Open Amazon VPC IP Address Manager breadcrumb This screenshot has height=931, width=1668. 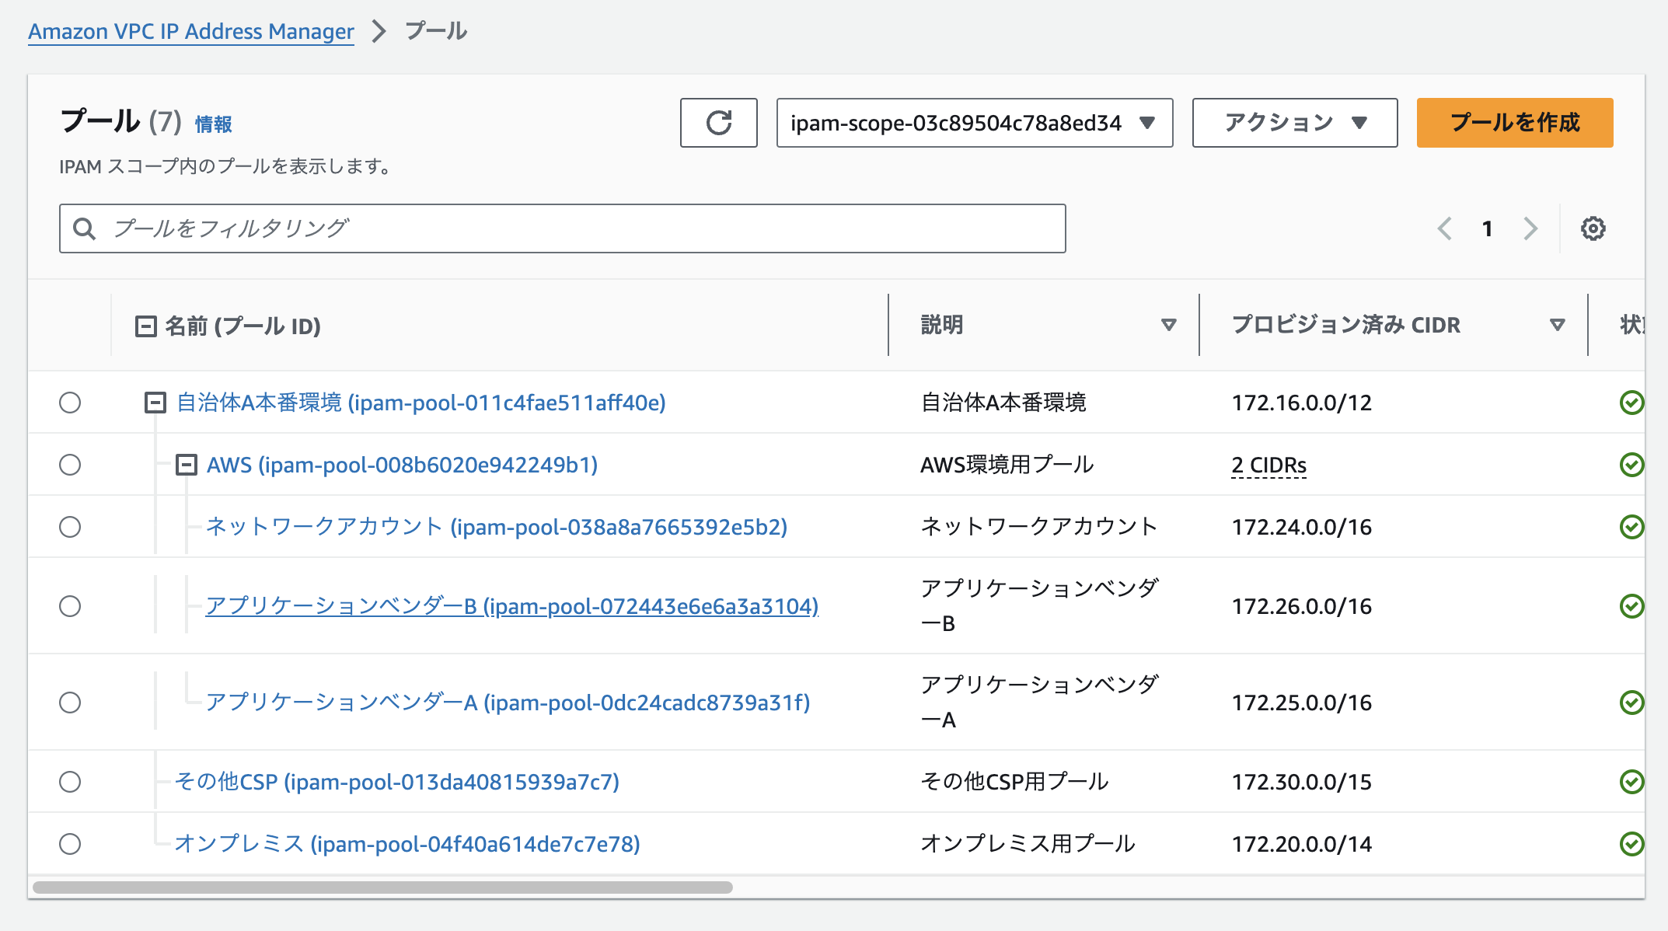click(191, 31)
